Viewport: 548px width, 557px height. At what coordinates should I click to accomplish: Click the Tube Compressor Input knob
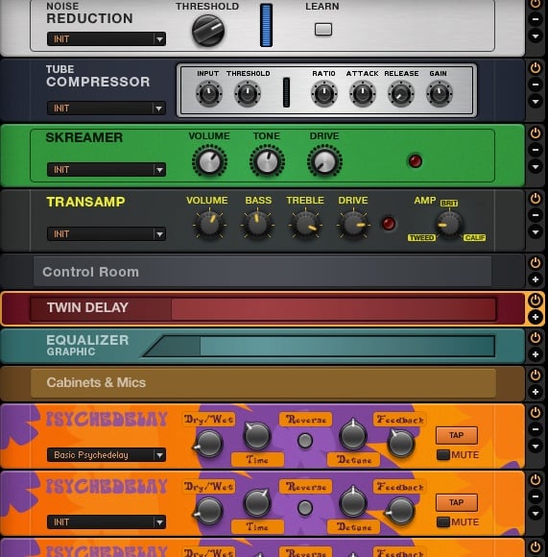point(208,94)
